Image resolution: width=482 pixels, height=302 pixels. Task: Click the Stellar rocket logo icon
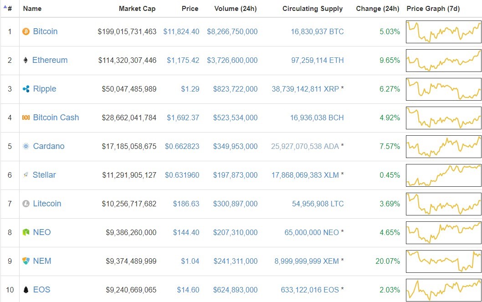[26, 175]
